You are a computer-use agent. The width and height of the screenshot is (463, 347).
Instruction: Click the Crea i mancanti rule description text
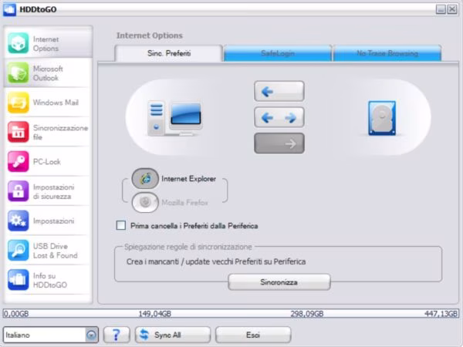click(216, 261)
